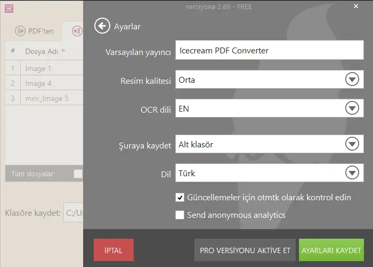Sort by the Dosya Adı column header

[45, 51]
